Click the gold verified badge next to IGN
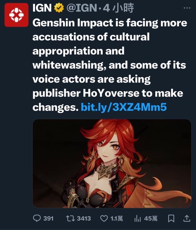This screenshot has height=230, width=196. [x=59, y=8]
